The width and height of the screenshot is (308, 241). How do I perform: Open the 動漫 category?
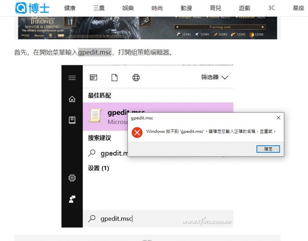coord(186,8)
